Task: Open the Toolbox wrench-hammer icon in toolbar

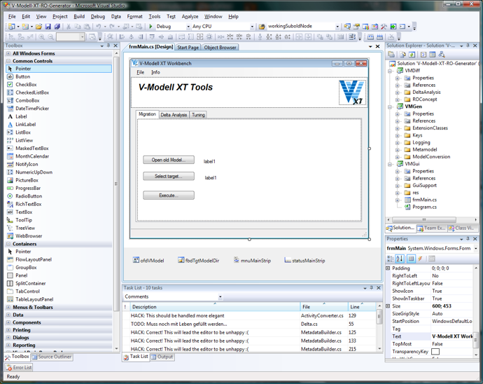Action: (384, 27)
